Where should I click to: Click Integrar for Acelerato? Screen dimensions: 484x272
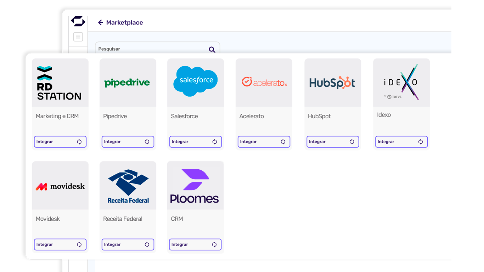tap(264, 142)
